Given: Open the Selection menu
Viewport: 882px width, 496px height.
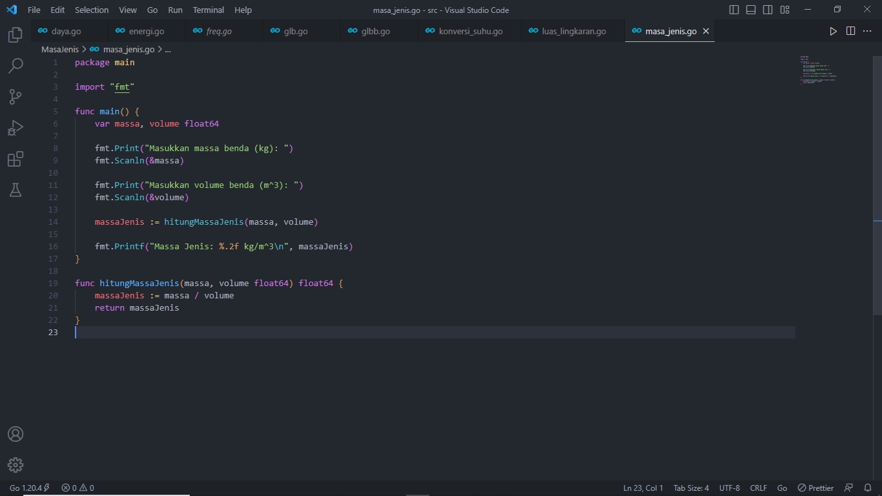Looking at the screenshot, I should (92, 10).
